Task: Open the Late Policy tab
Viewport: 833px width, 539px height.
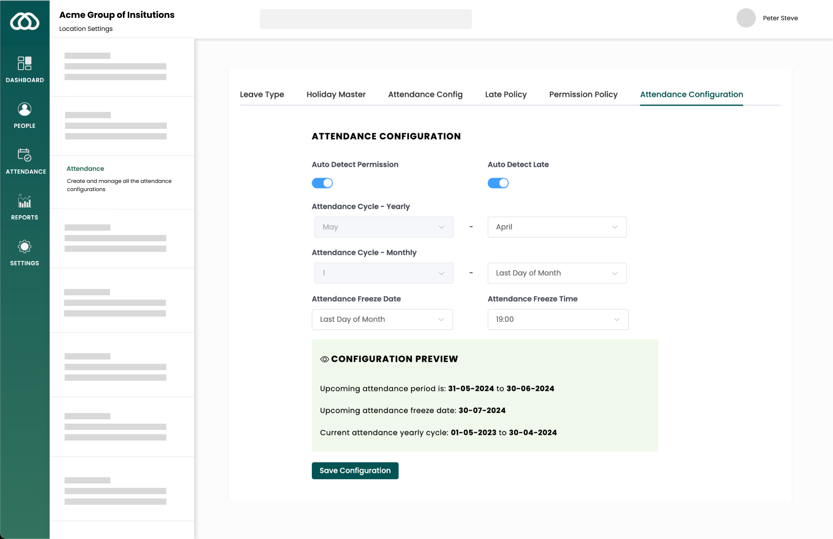Action: coord(506,95)
